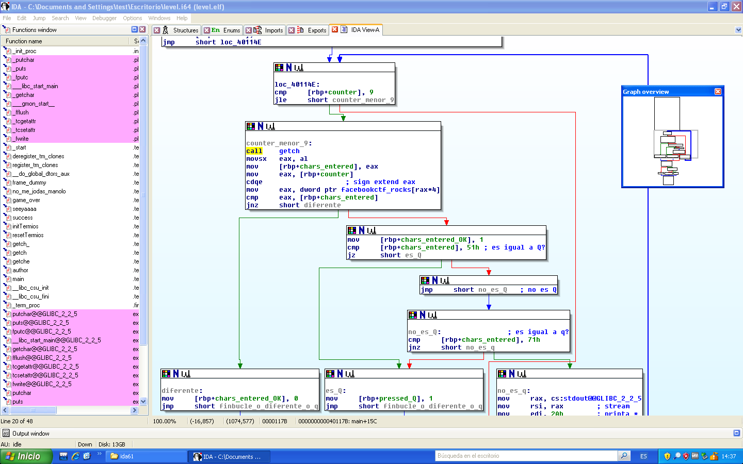Screen dimensions: 743x464
Task: Open the Jump menu
Action: click(39, 18)
